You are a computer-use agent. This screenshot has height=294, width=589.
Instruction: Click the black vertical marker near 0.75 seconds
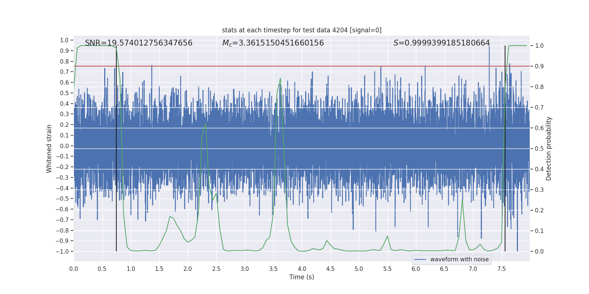116,148
